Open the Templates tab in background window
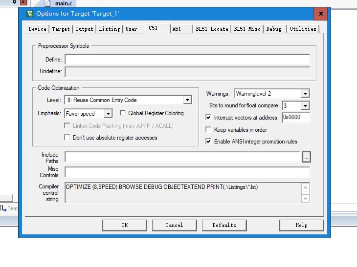The width and height of the screenshot is (357, 267). point(9,208)
